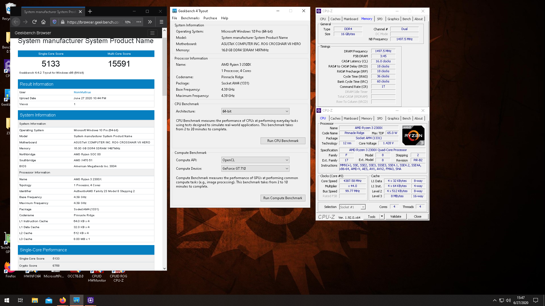Select Mainboard tab in lower CPU-Z window

click(x=351, y=118)
